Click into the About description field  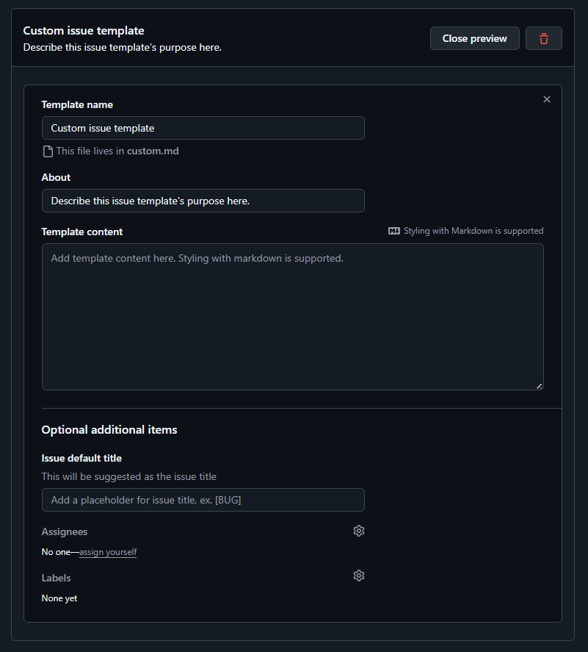click(x=203, y=201)
